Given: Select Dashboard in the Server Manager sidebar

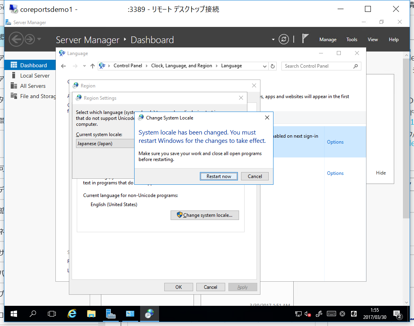Looking at the screenshot, I should [30, 65].
